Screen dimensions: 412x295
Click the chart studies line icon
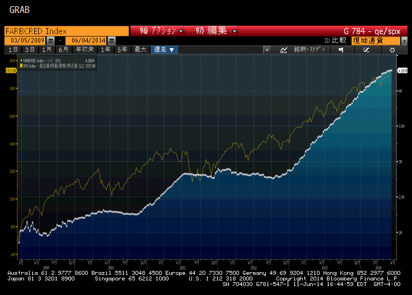click(284, 50)
